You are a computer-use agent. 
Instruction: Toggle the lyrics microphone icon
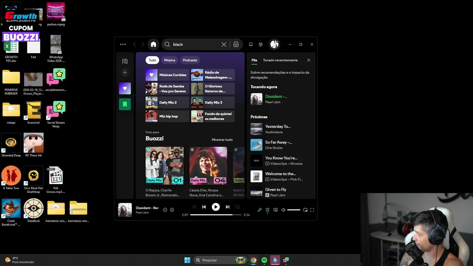tap(259, 210)
